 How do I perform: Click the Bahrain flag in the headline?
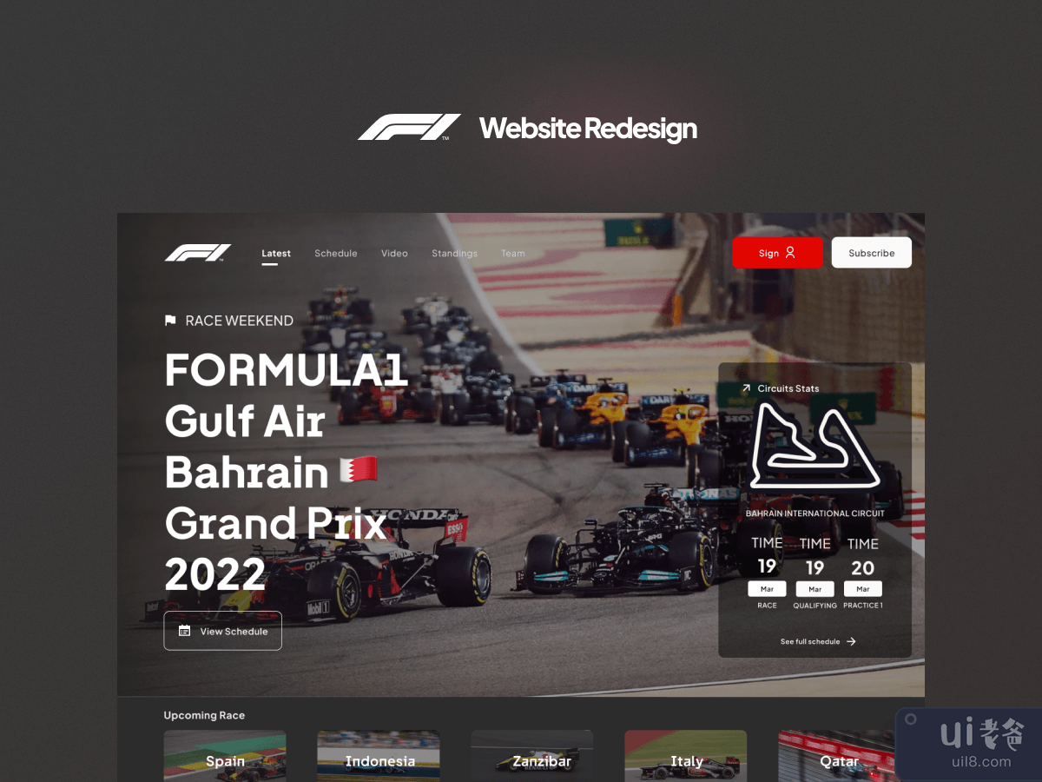click(x=359, y=470)
